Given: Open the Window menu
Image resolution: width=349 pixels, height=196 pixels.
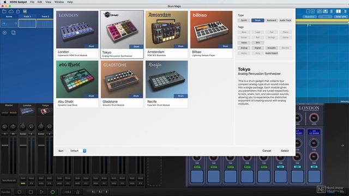Looking at the screenshot, I should point(59,2).
